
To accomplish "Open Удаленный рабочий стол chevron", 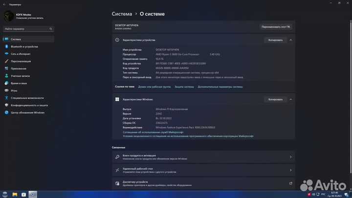I will [290, 170].
